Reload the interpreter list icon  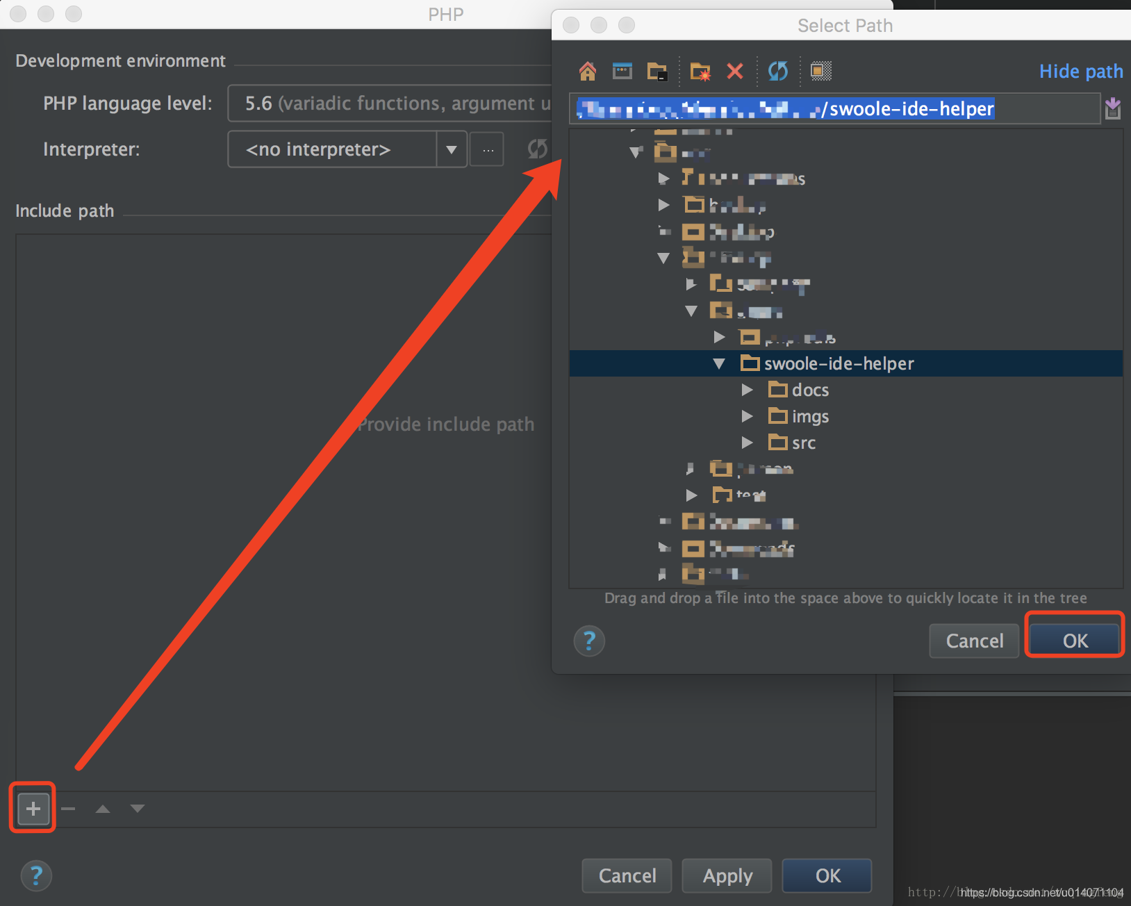tap(537, 149)
